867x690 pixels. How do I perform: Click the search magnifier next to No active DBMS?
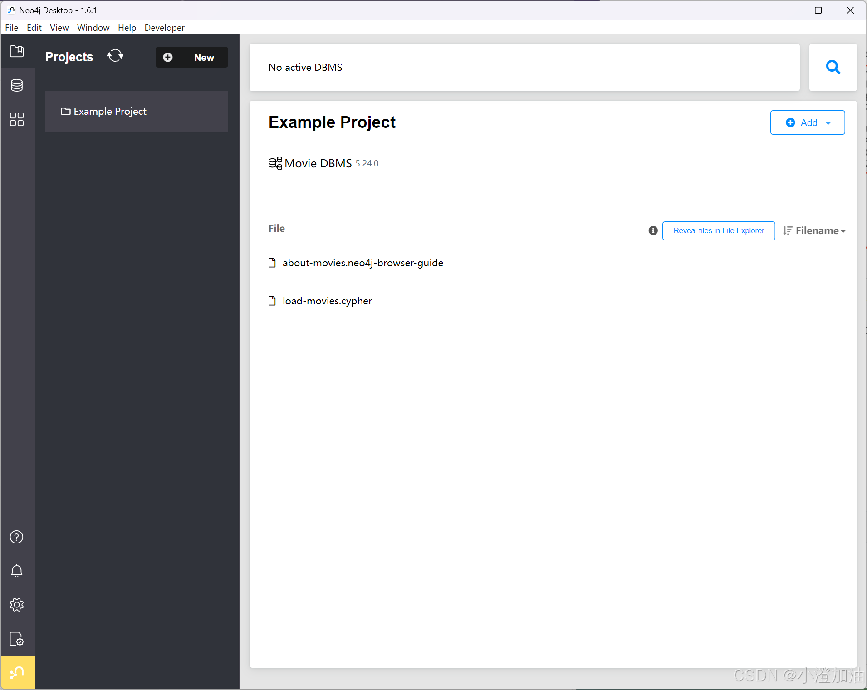[833, 67]
